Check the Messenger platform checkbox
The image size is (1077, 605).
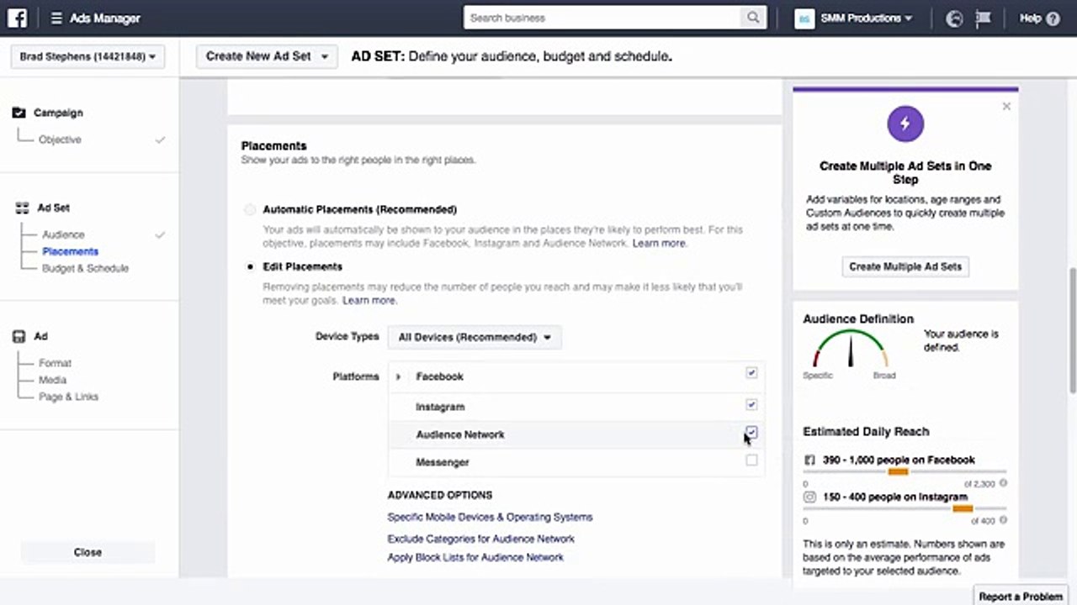pos(751,460)
